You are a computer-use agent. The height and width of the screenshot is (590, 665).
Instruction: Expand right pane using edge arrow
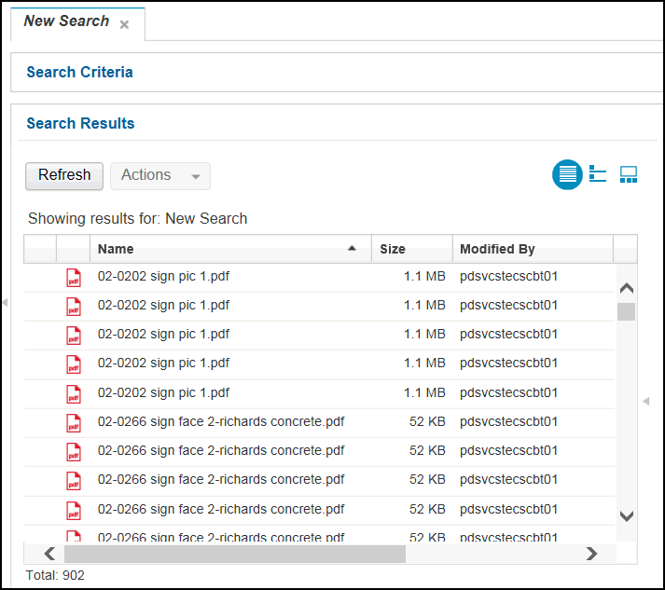(x=646, y=401)
